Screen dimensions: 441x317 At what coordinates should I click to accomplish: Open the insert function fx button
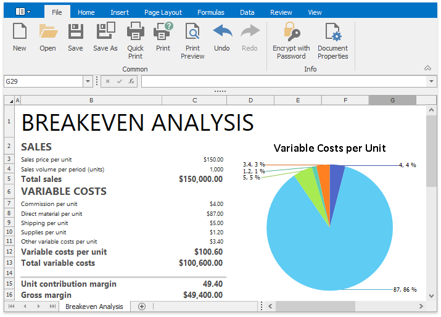tap(131, 81)
